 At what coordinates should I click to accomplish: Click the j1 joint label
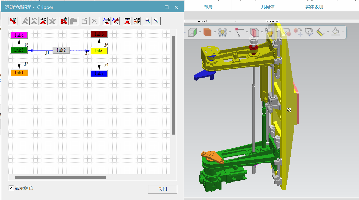pyautogui.click(x=47, y=53)
